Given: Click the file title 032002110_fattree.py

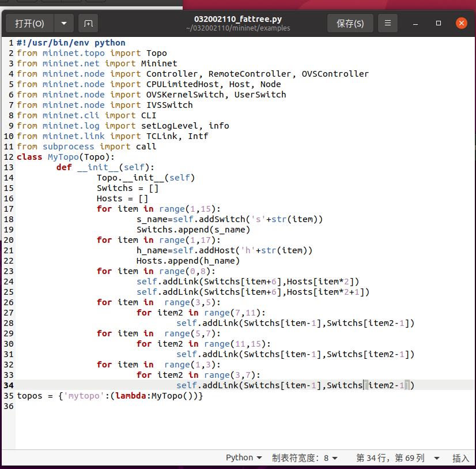Looking at the screenshot, I should [238, 19].
